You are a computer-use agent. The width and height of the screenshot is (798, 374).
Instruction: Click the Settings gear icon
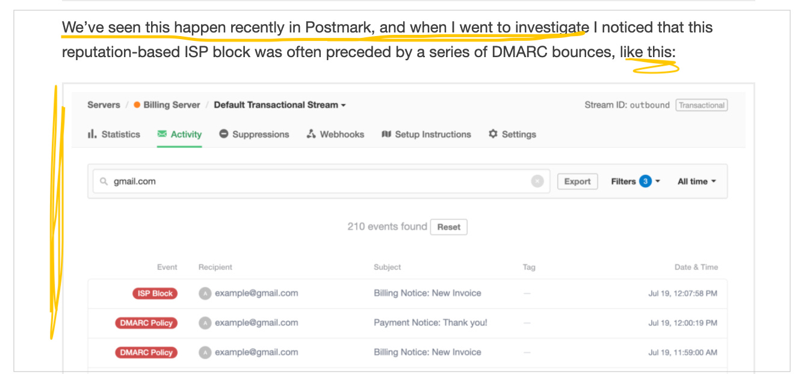[493, 134]
